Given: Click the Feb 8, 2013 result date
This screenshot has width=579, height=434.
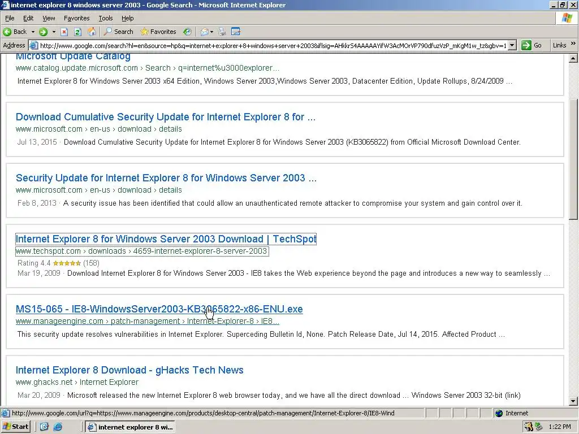Looking at the screenshot, I should tap(37, 203).
